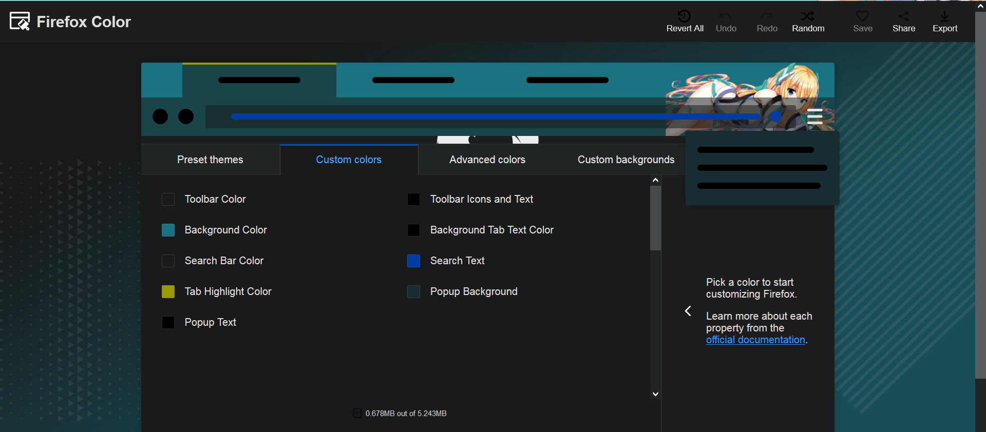
Task: Open the Search Bar Color swatch
Action: 168,261
